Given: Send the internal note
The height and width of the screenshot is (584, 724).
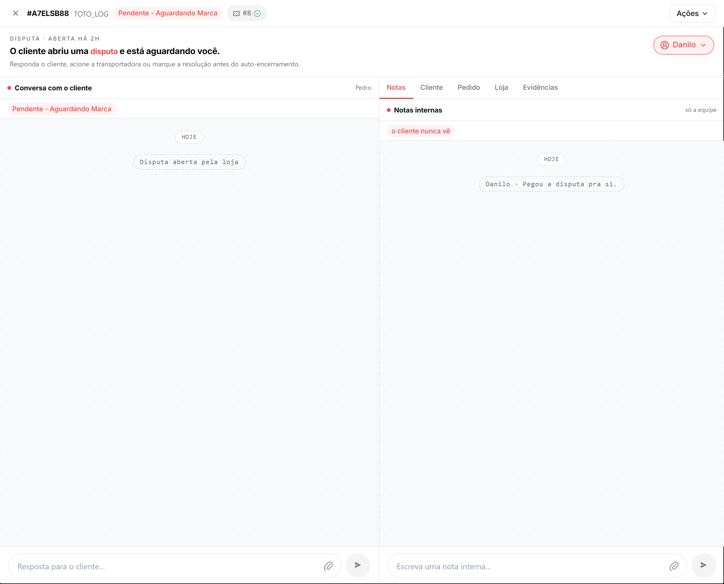Looking at the screenshot, I should [703, 565].
